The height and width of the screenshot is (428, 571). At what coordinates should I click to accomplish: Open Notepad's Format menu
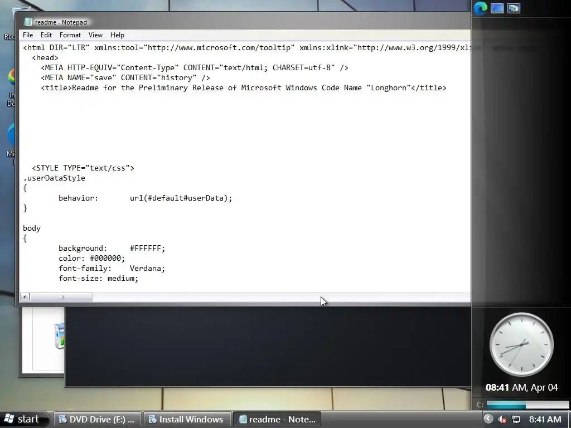[70, 35]
